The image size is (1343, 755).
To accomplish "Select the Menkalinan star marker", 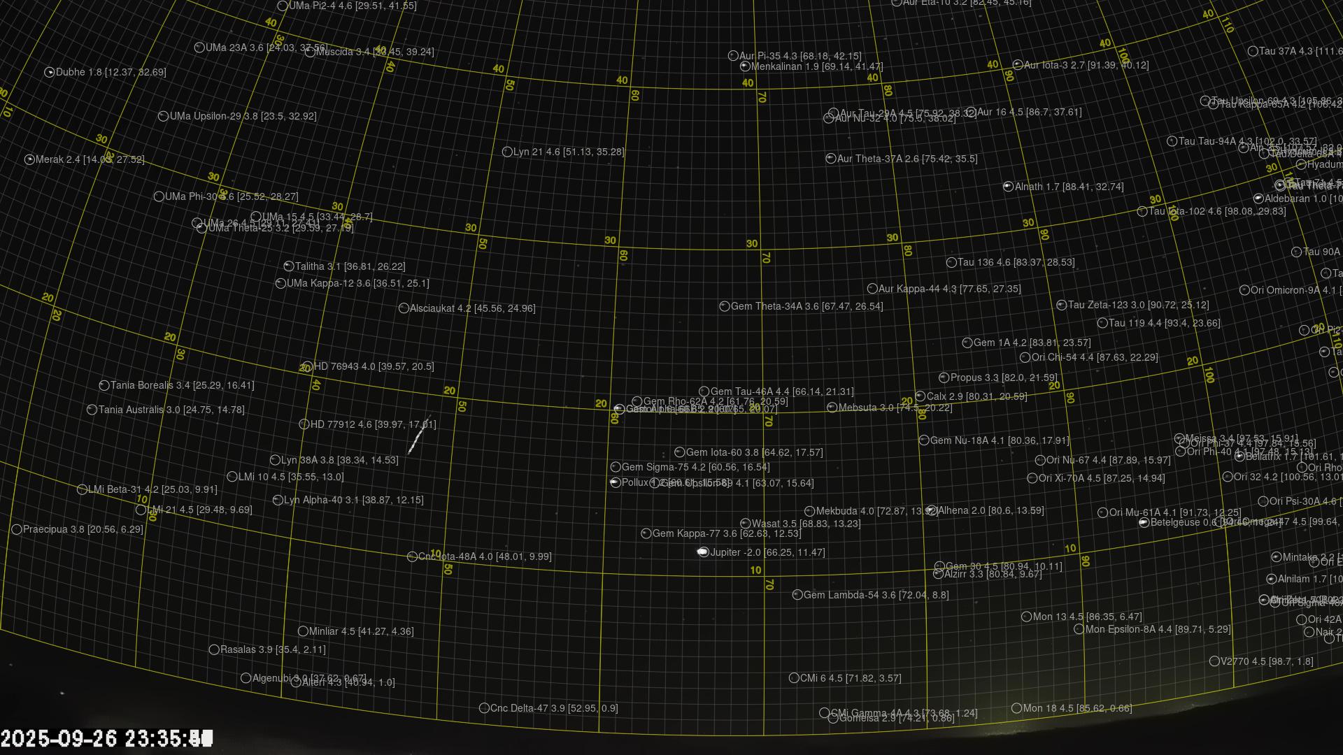I will (745, 67).
